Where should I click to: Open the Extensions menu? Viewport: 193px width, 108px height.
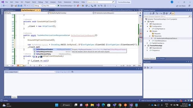(x=68, y=2)
